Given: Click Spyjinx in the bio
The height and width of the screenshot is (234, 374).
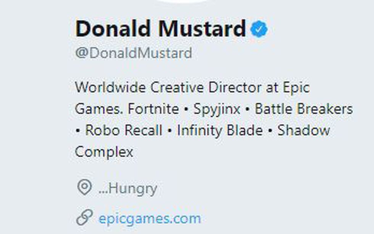Looking at the screenshot, I should pyautogui.click(x=217, y=109).
